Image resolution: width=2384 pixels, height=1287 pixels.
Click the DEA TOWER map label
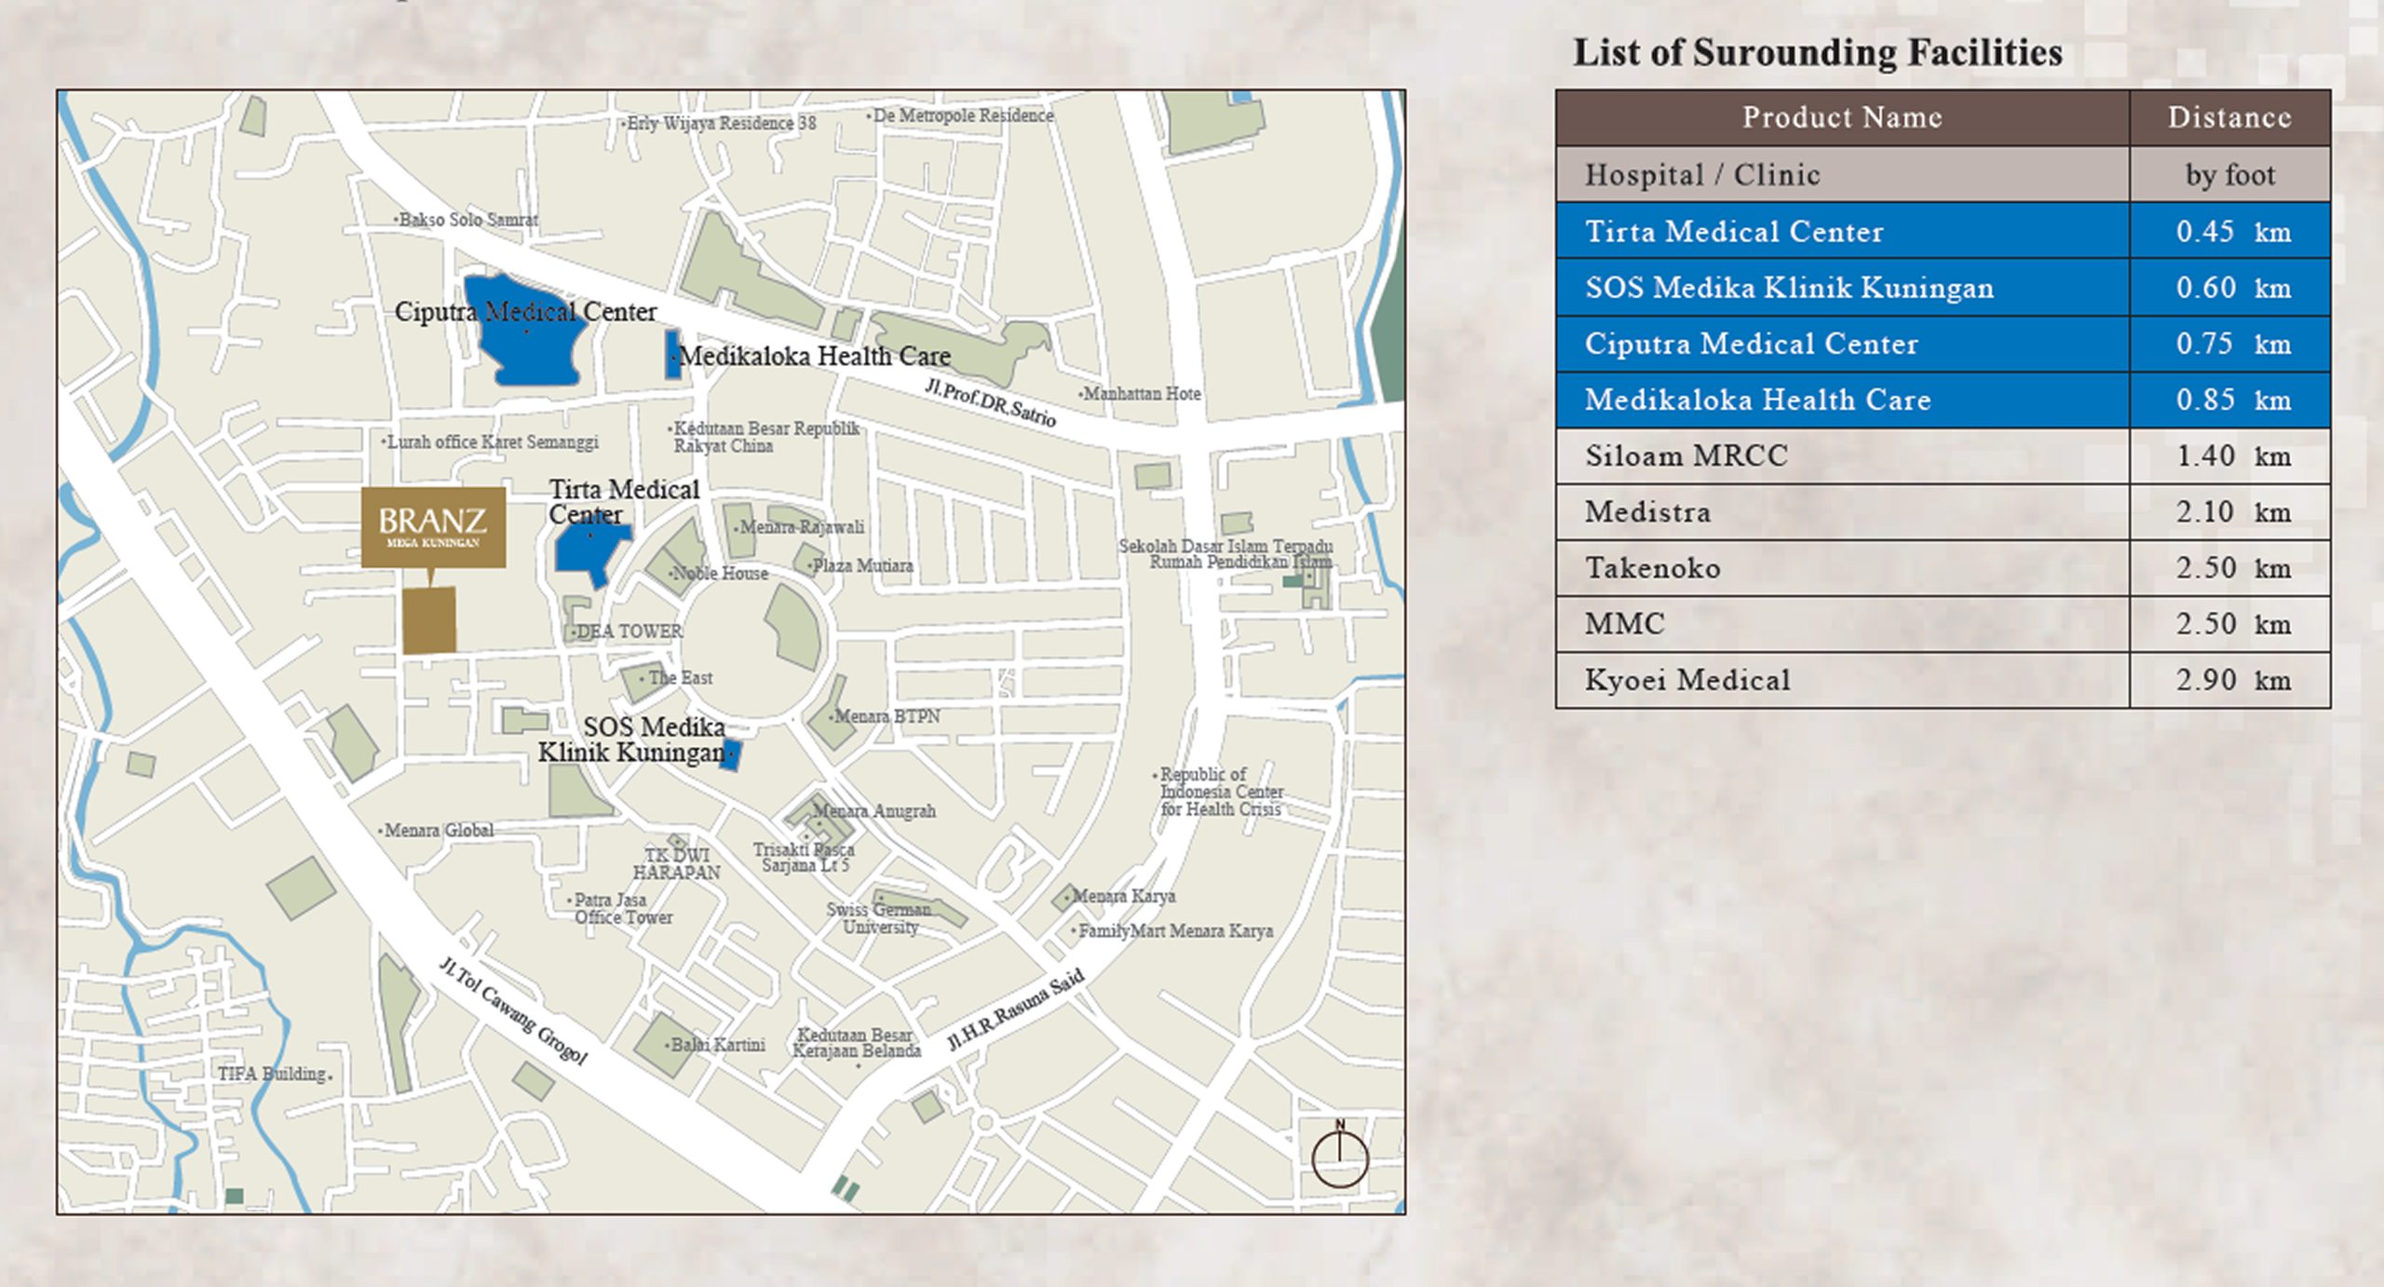pyautogui.click(x=629, y=631)
